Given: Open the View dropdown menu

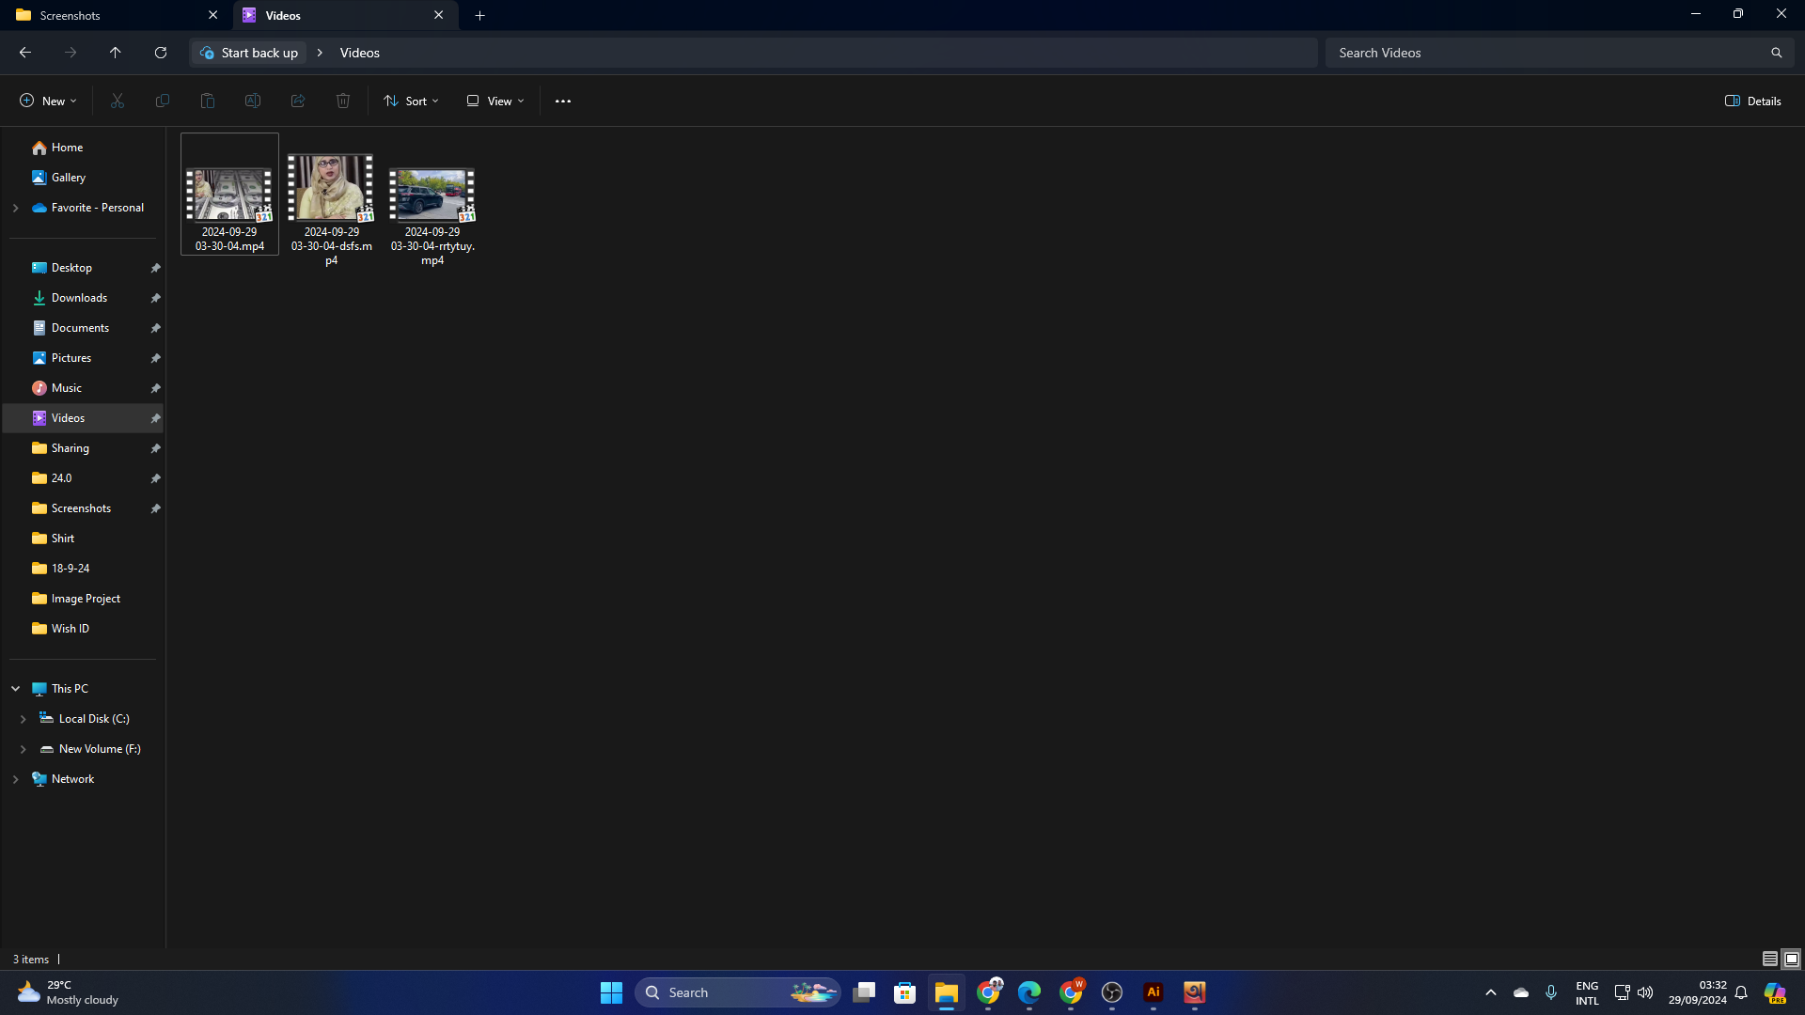Looking at the screenshot, I should (x=495, y=101).
